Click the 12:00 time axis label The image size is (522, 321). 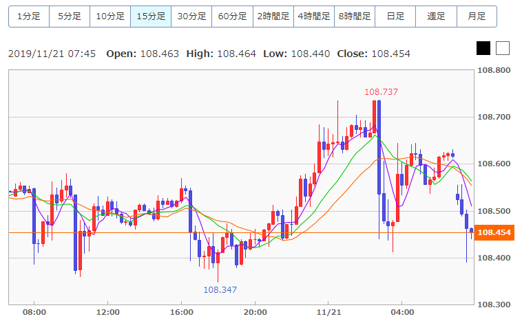(x=108, y=312)
